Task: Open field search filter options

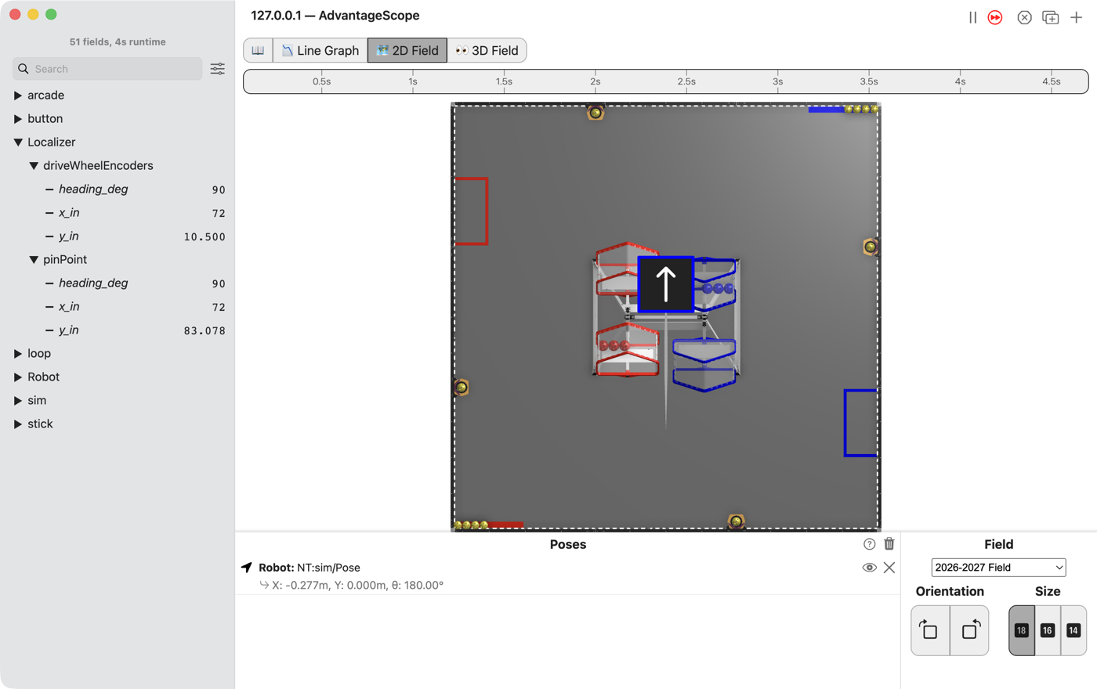Action: coord(218,69)
